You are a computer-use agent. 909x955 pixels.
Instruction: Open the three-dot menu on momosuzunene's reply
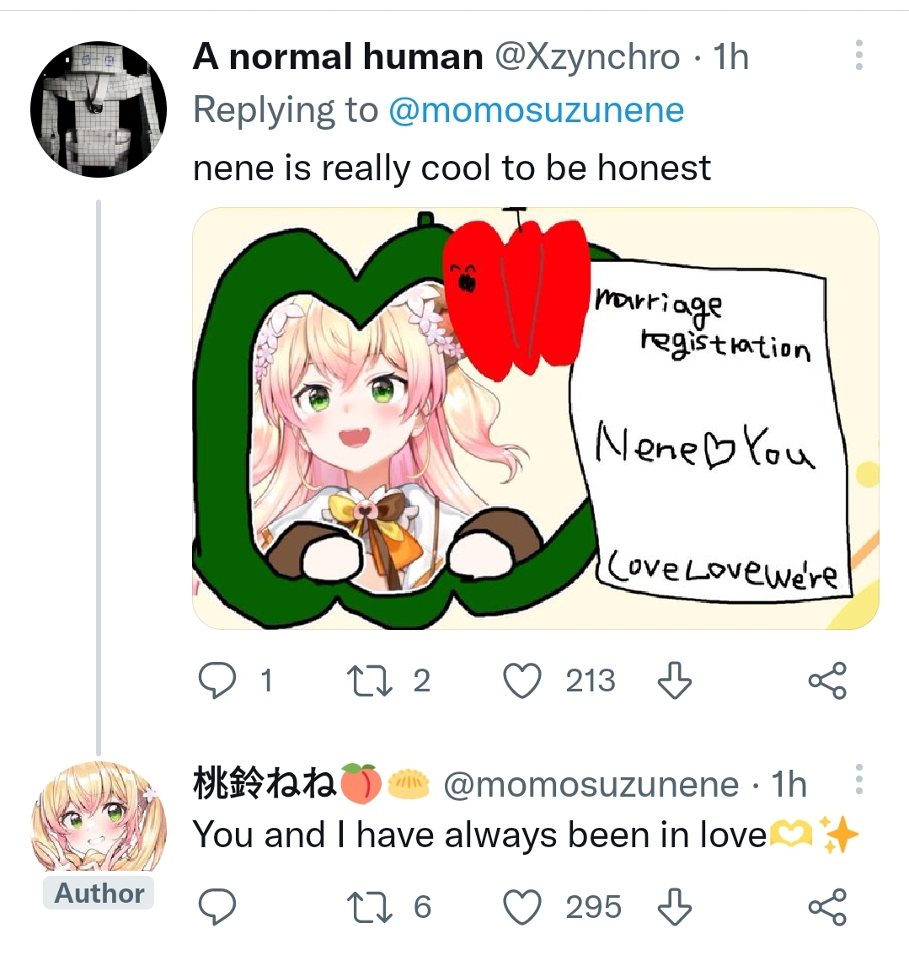(858, 780)
